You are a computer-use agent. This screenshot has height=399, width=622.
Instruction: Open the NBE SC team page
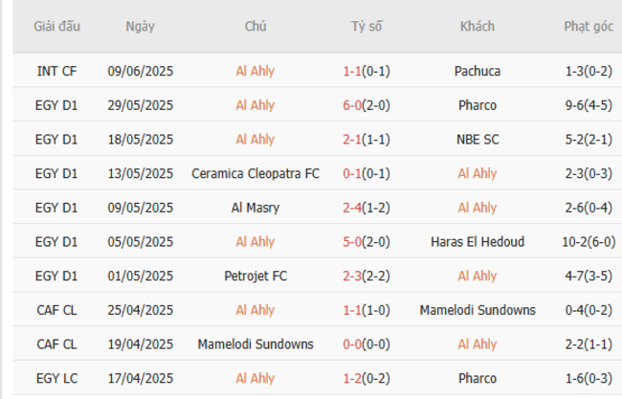tap(478, 140)
